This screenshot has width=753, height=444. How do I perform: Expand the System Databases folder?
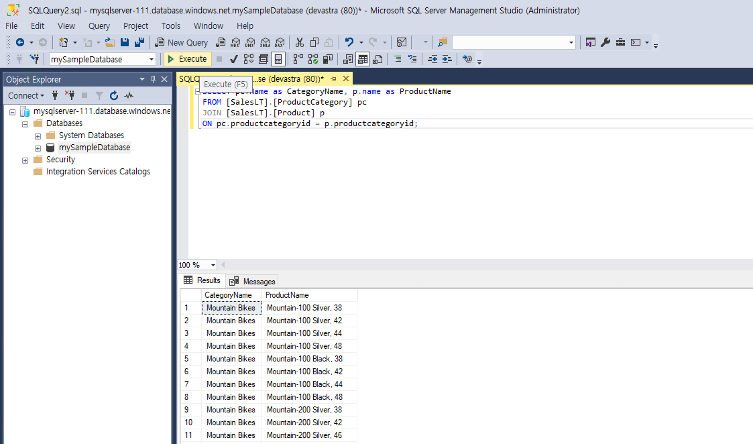38,136
